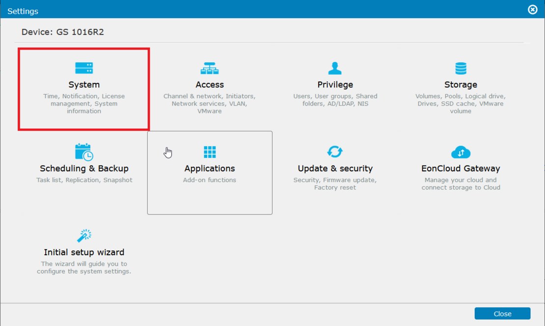Select the Privilege heading text
The image size is (545, 326).
tap(335, 85)
